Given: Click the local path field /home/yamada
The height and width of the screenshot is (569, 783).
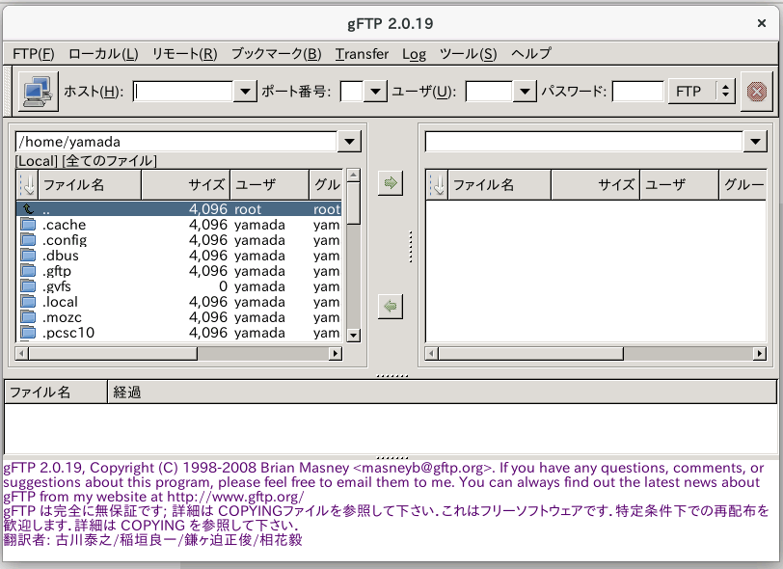Looking at the screenshot, I should coord(176,142).
